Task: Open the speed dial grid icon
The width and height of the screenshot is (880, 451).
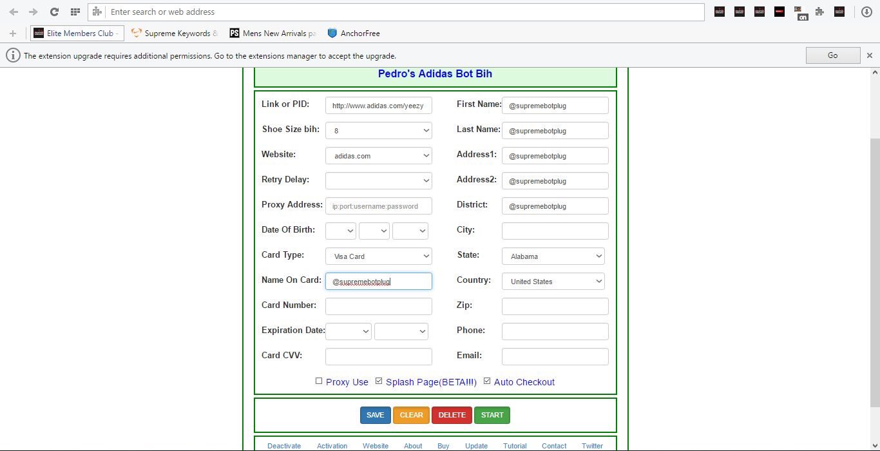Action: point(75,12)
